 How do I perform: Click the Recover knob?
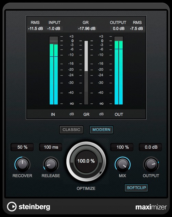(x=22, y=164)
